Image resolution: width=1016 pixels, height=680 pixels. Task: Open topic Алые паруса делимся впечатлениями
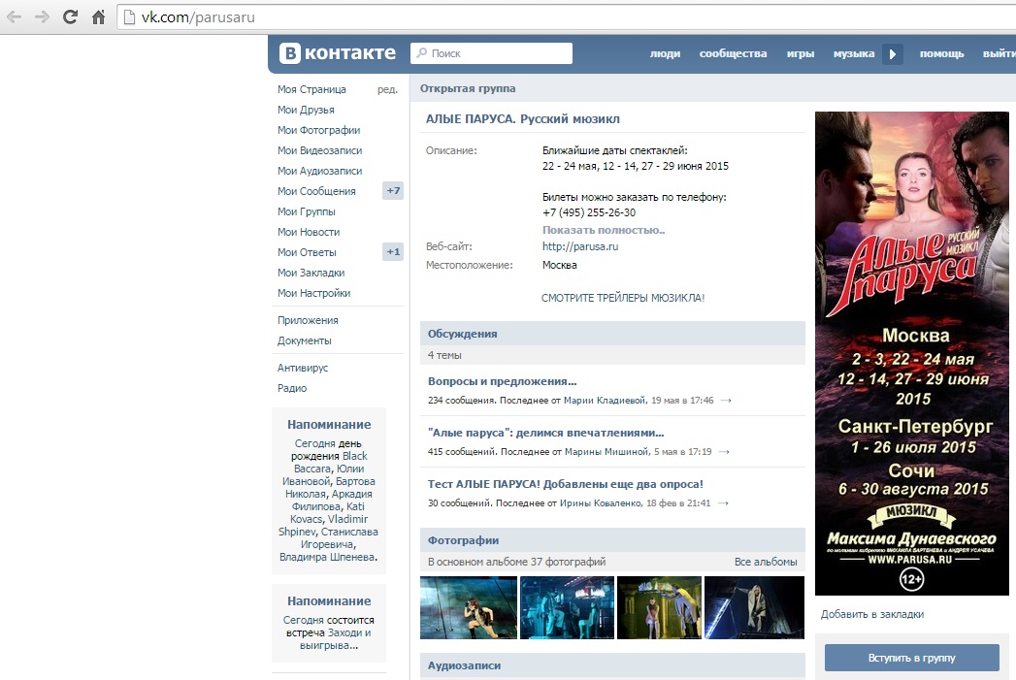(545, 433)
